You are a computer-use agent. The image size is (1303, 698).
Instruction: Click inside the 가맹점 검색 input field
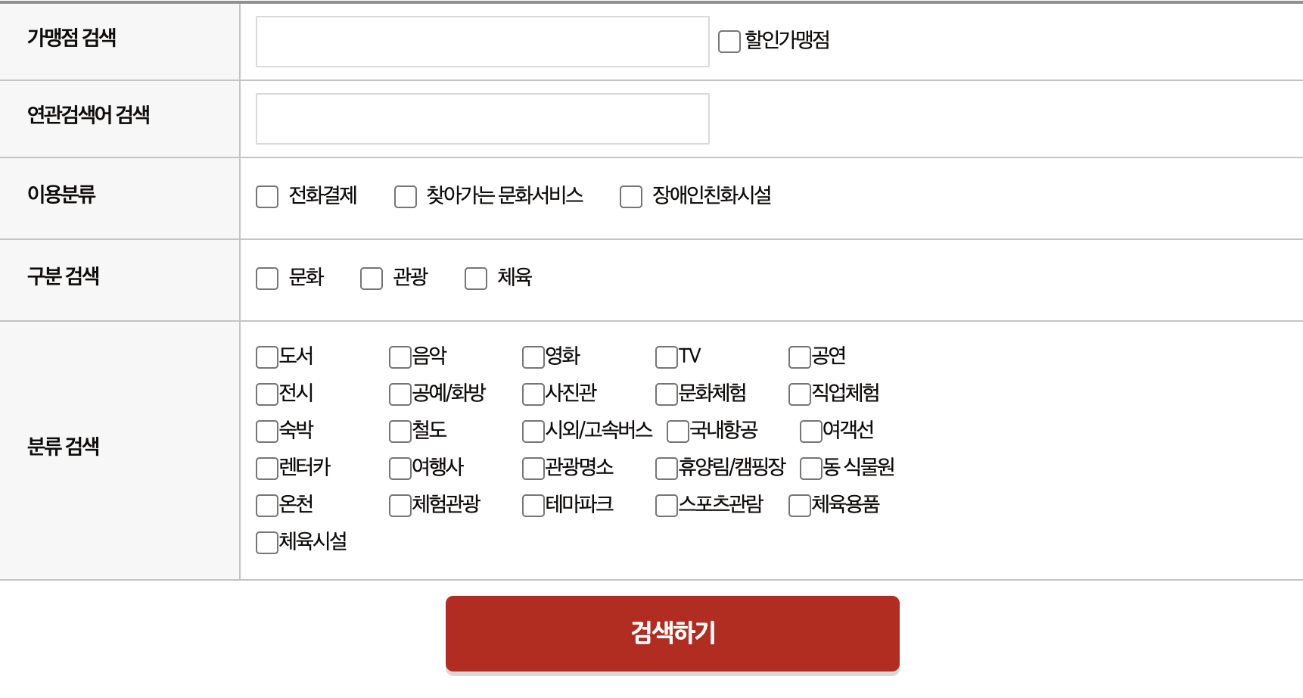pos(482,42)
